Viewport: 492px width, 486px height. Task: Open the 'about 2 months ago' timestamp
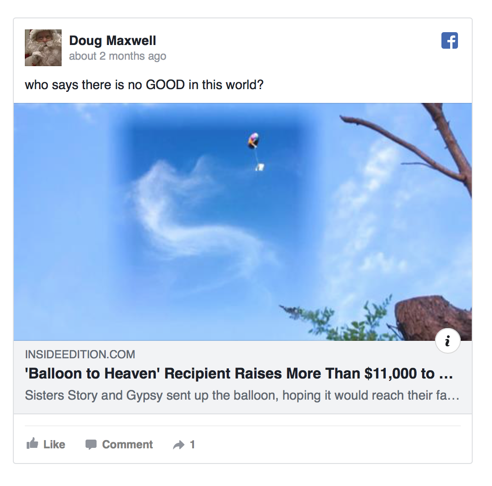point(117,56)
